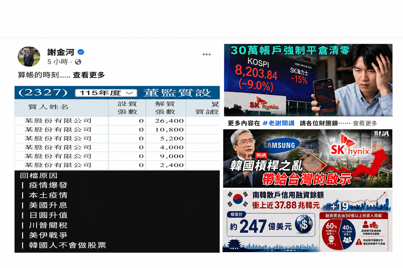Click the South Korean flag icon
403x268 pixels.
(238, 199)
